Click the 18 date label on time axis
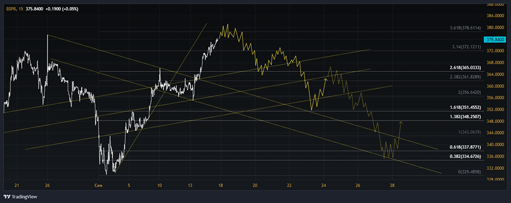The width and height of the screenshot is (511, 203). click(x=221, y=186)
